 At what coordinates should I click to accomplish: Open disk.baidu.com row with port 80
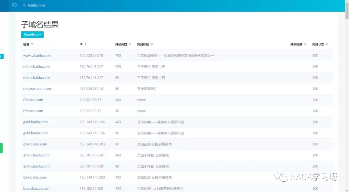35,144
